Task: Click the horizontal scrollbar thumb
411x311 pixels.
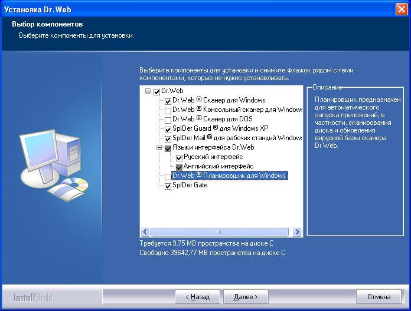Action: 220,232
